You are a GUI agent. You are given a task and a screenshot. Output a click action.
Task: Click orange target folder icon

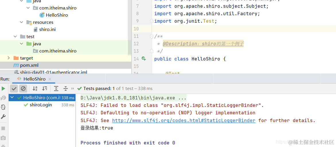16,58
